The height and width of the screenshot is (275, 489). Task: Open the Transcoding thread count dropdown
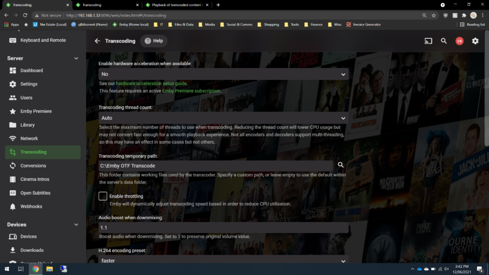coord(223,118)
